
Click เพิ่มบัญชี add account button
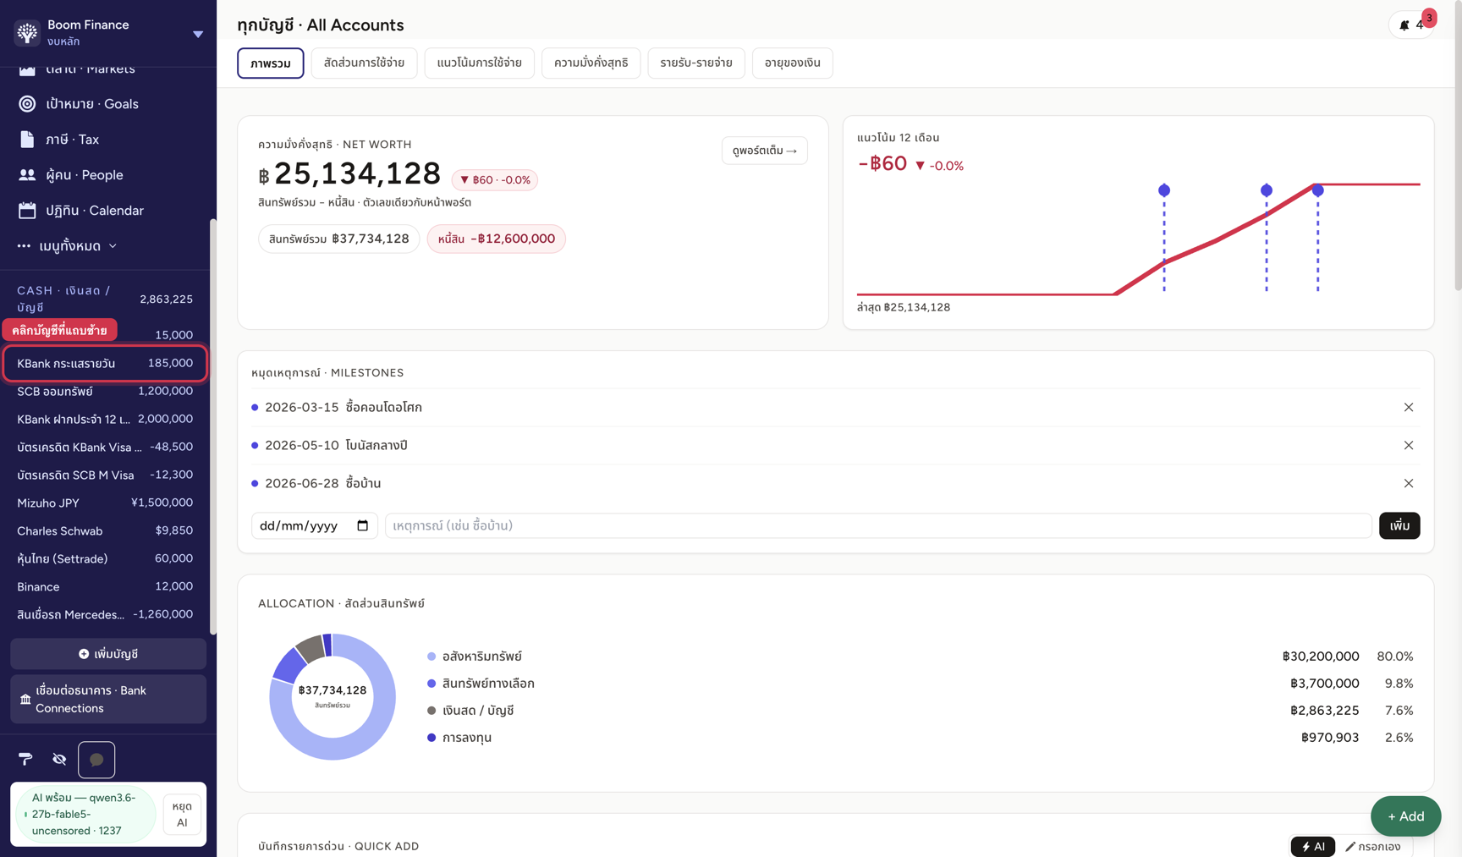click(108, 654)
